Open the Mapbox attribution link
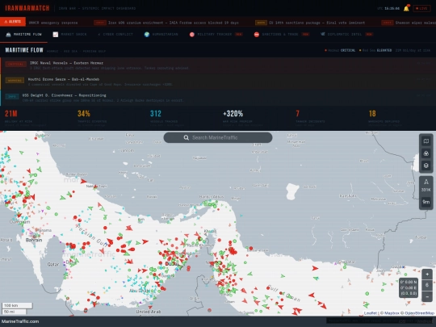This screenshot has height=327, width=436. coord(392,313)
